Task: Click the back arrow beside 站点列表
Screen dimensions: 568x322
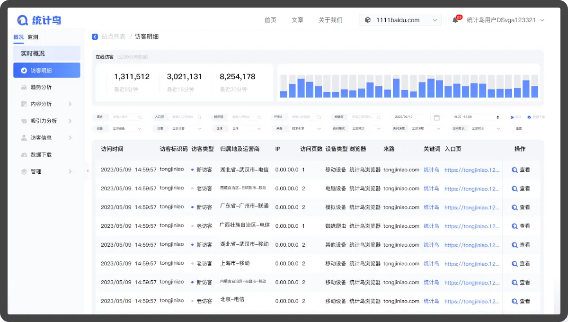Action: point(95,36)
